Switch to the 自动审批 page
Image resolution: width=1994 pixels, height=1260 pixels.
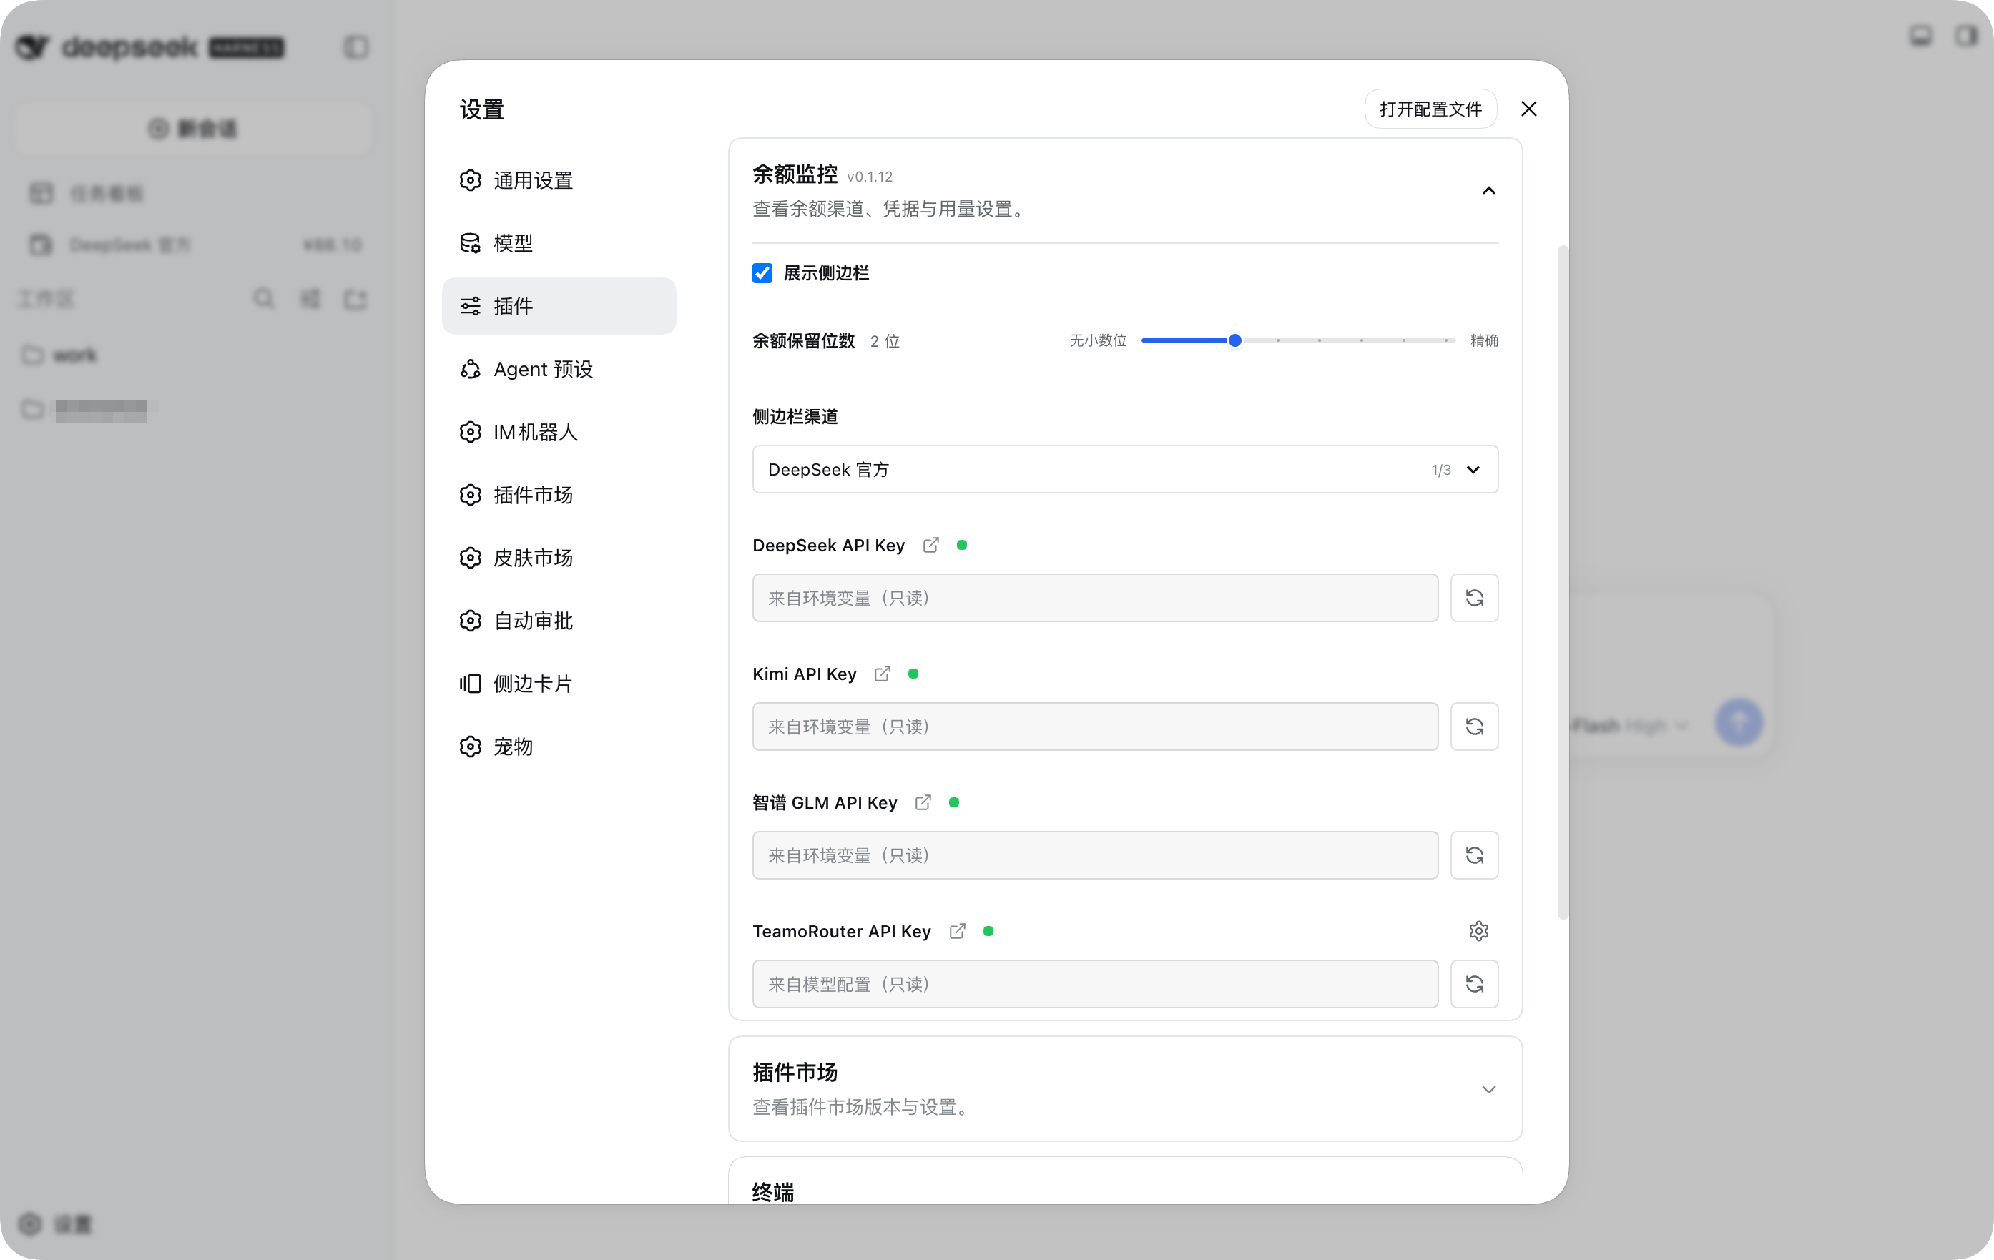pyautogui.click(x=559, y=620)
